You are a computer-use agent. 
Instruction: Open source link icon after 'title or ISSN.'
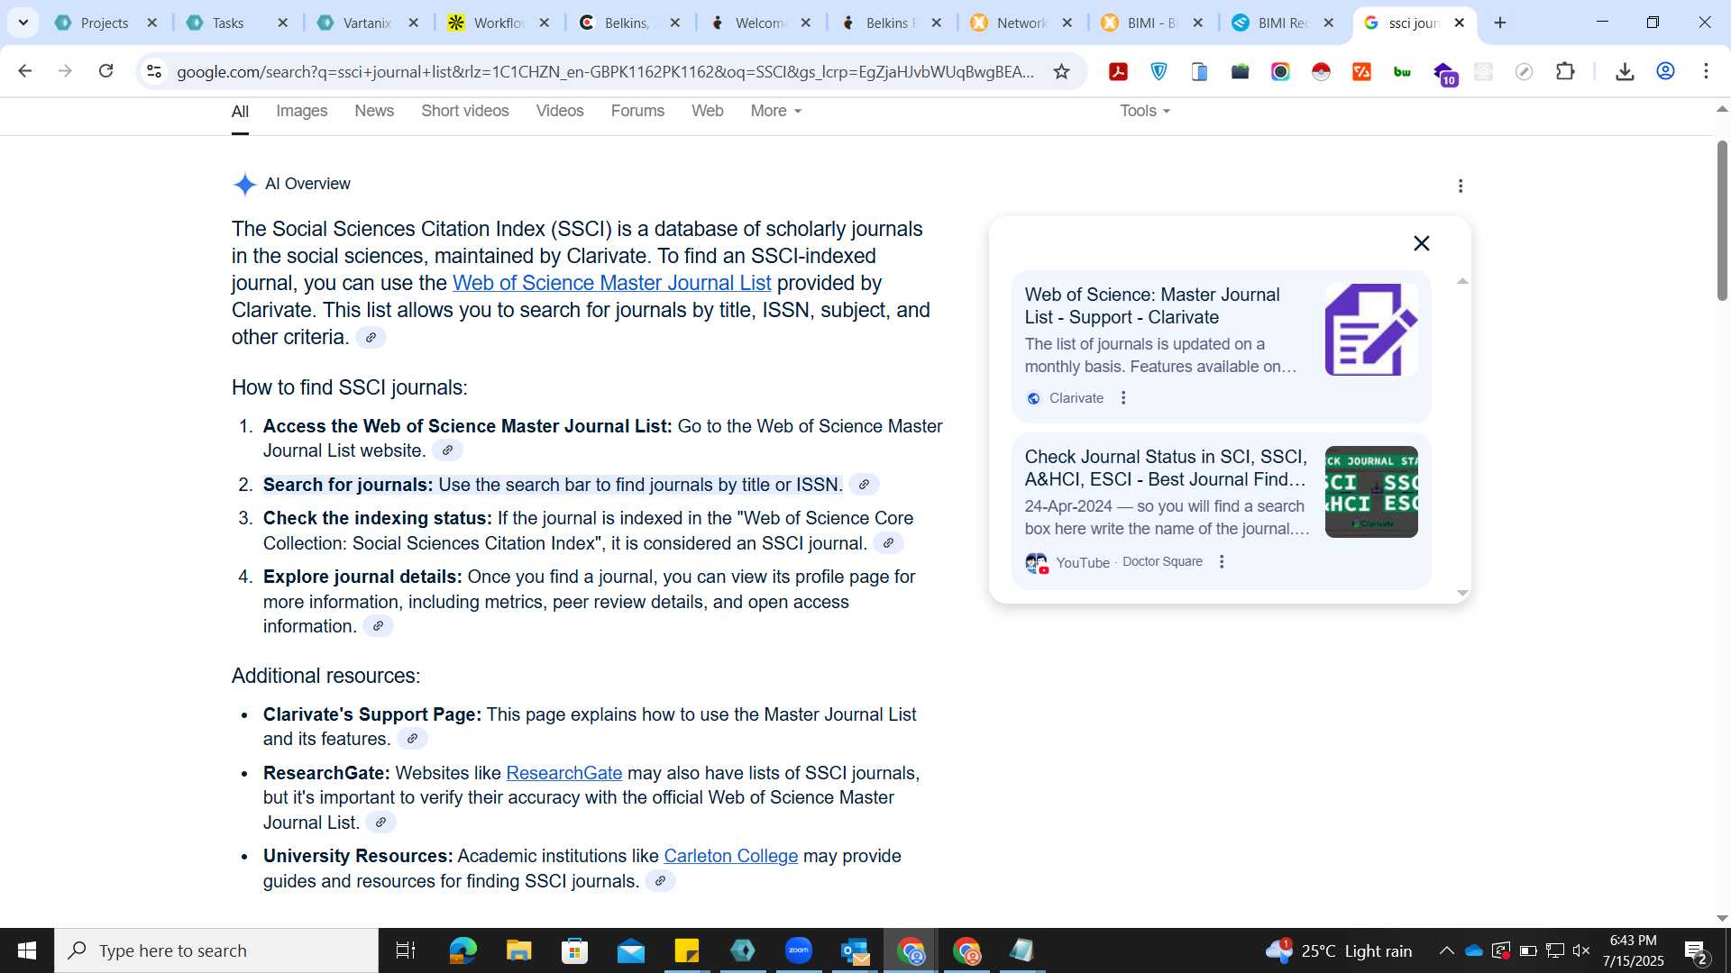[x=864, y=485]
